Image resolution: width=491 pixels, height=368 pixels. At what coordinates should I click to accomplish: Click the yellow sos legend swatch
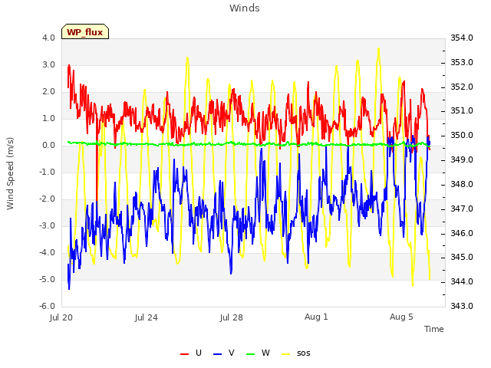pyautogui.click(x=286, y=353)
